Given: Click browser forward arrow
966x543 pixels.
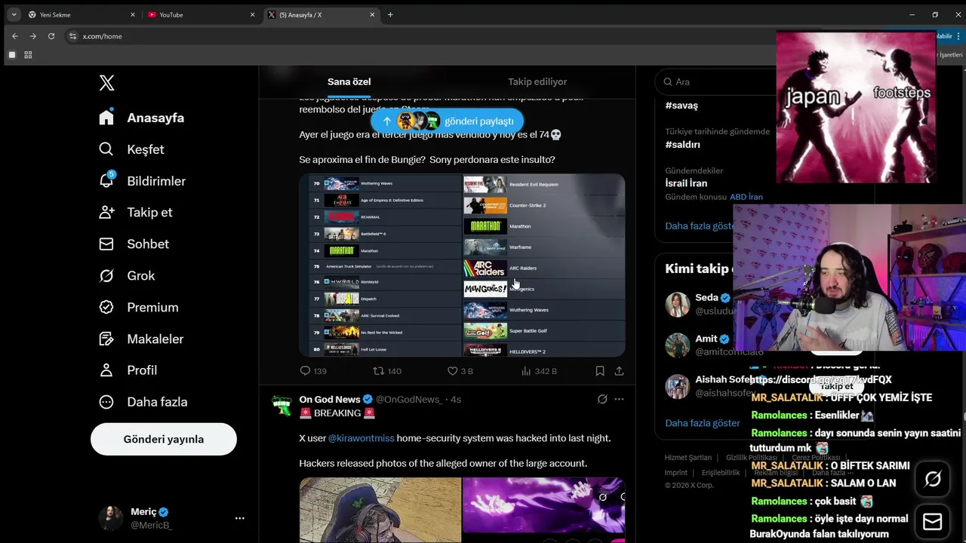Looking at the screenshot, I should 33,36.
